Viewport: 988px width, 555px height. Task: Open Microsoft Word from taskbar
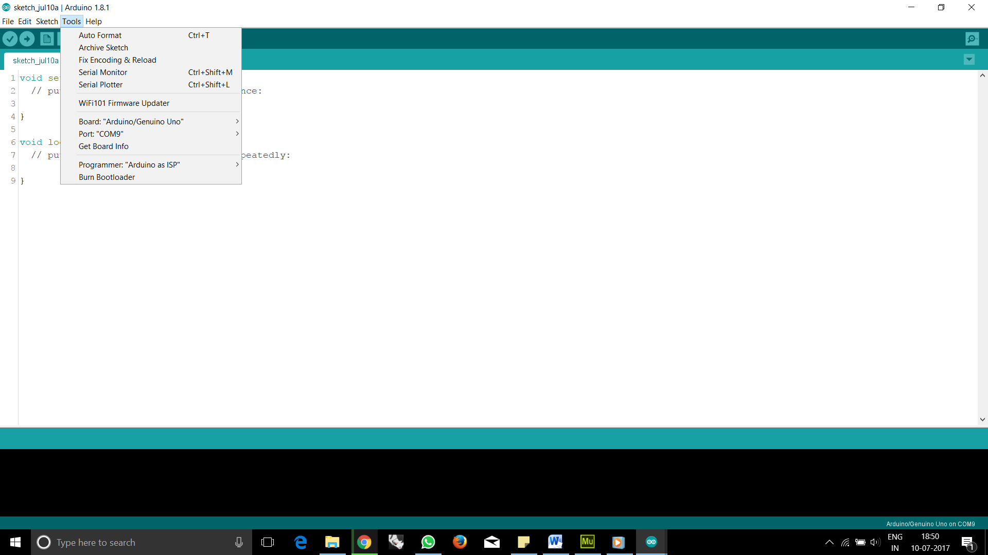pyautogui.click(x=555, y=542)
